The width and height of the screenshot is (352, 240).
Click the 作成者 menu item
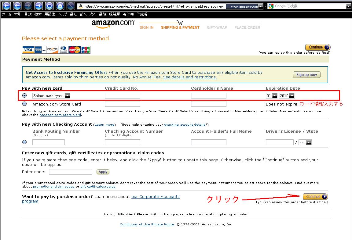[x=142, y=14]
